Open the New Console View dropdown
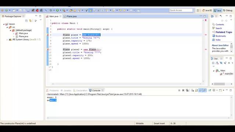235x132 pixels. pyautogui.click(x=224, y=90)
